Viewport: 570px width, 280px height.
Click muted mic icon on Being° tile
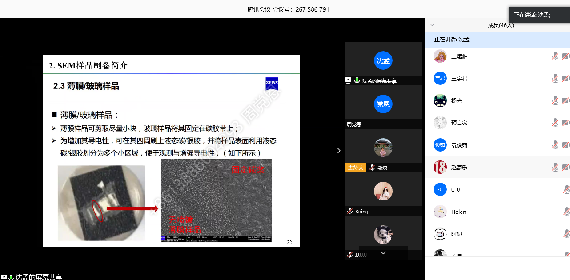tap(350, 212)
